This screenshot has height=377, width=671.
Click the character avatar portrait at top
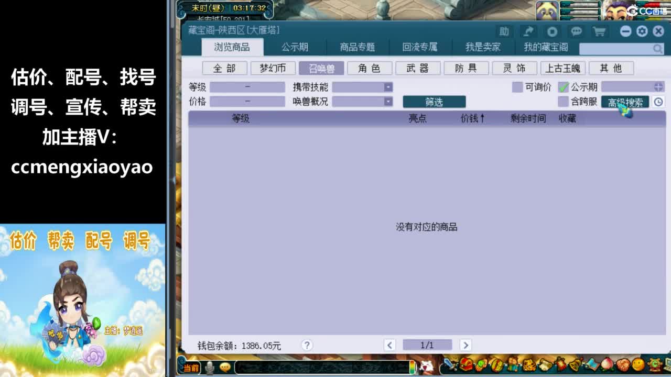click(x=618, y=10)
